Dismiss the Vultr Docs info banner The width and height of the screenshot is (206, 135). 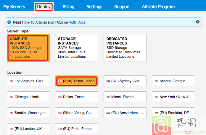[x=198, y=22]
